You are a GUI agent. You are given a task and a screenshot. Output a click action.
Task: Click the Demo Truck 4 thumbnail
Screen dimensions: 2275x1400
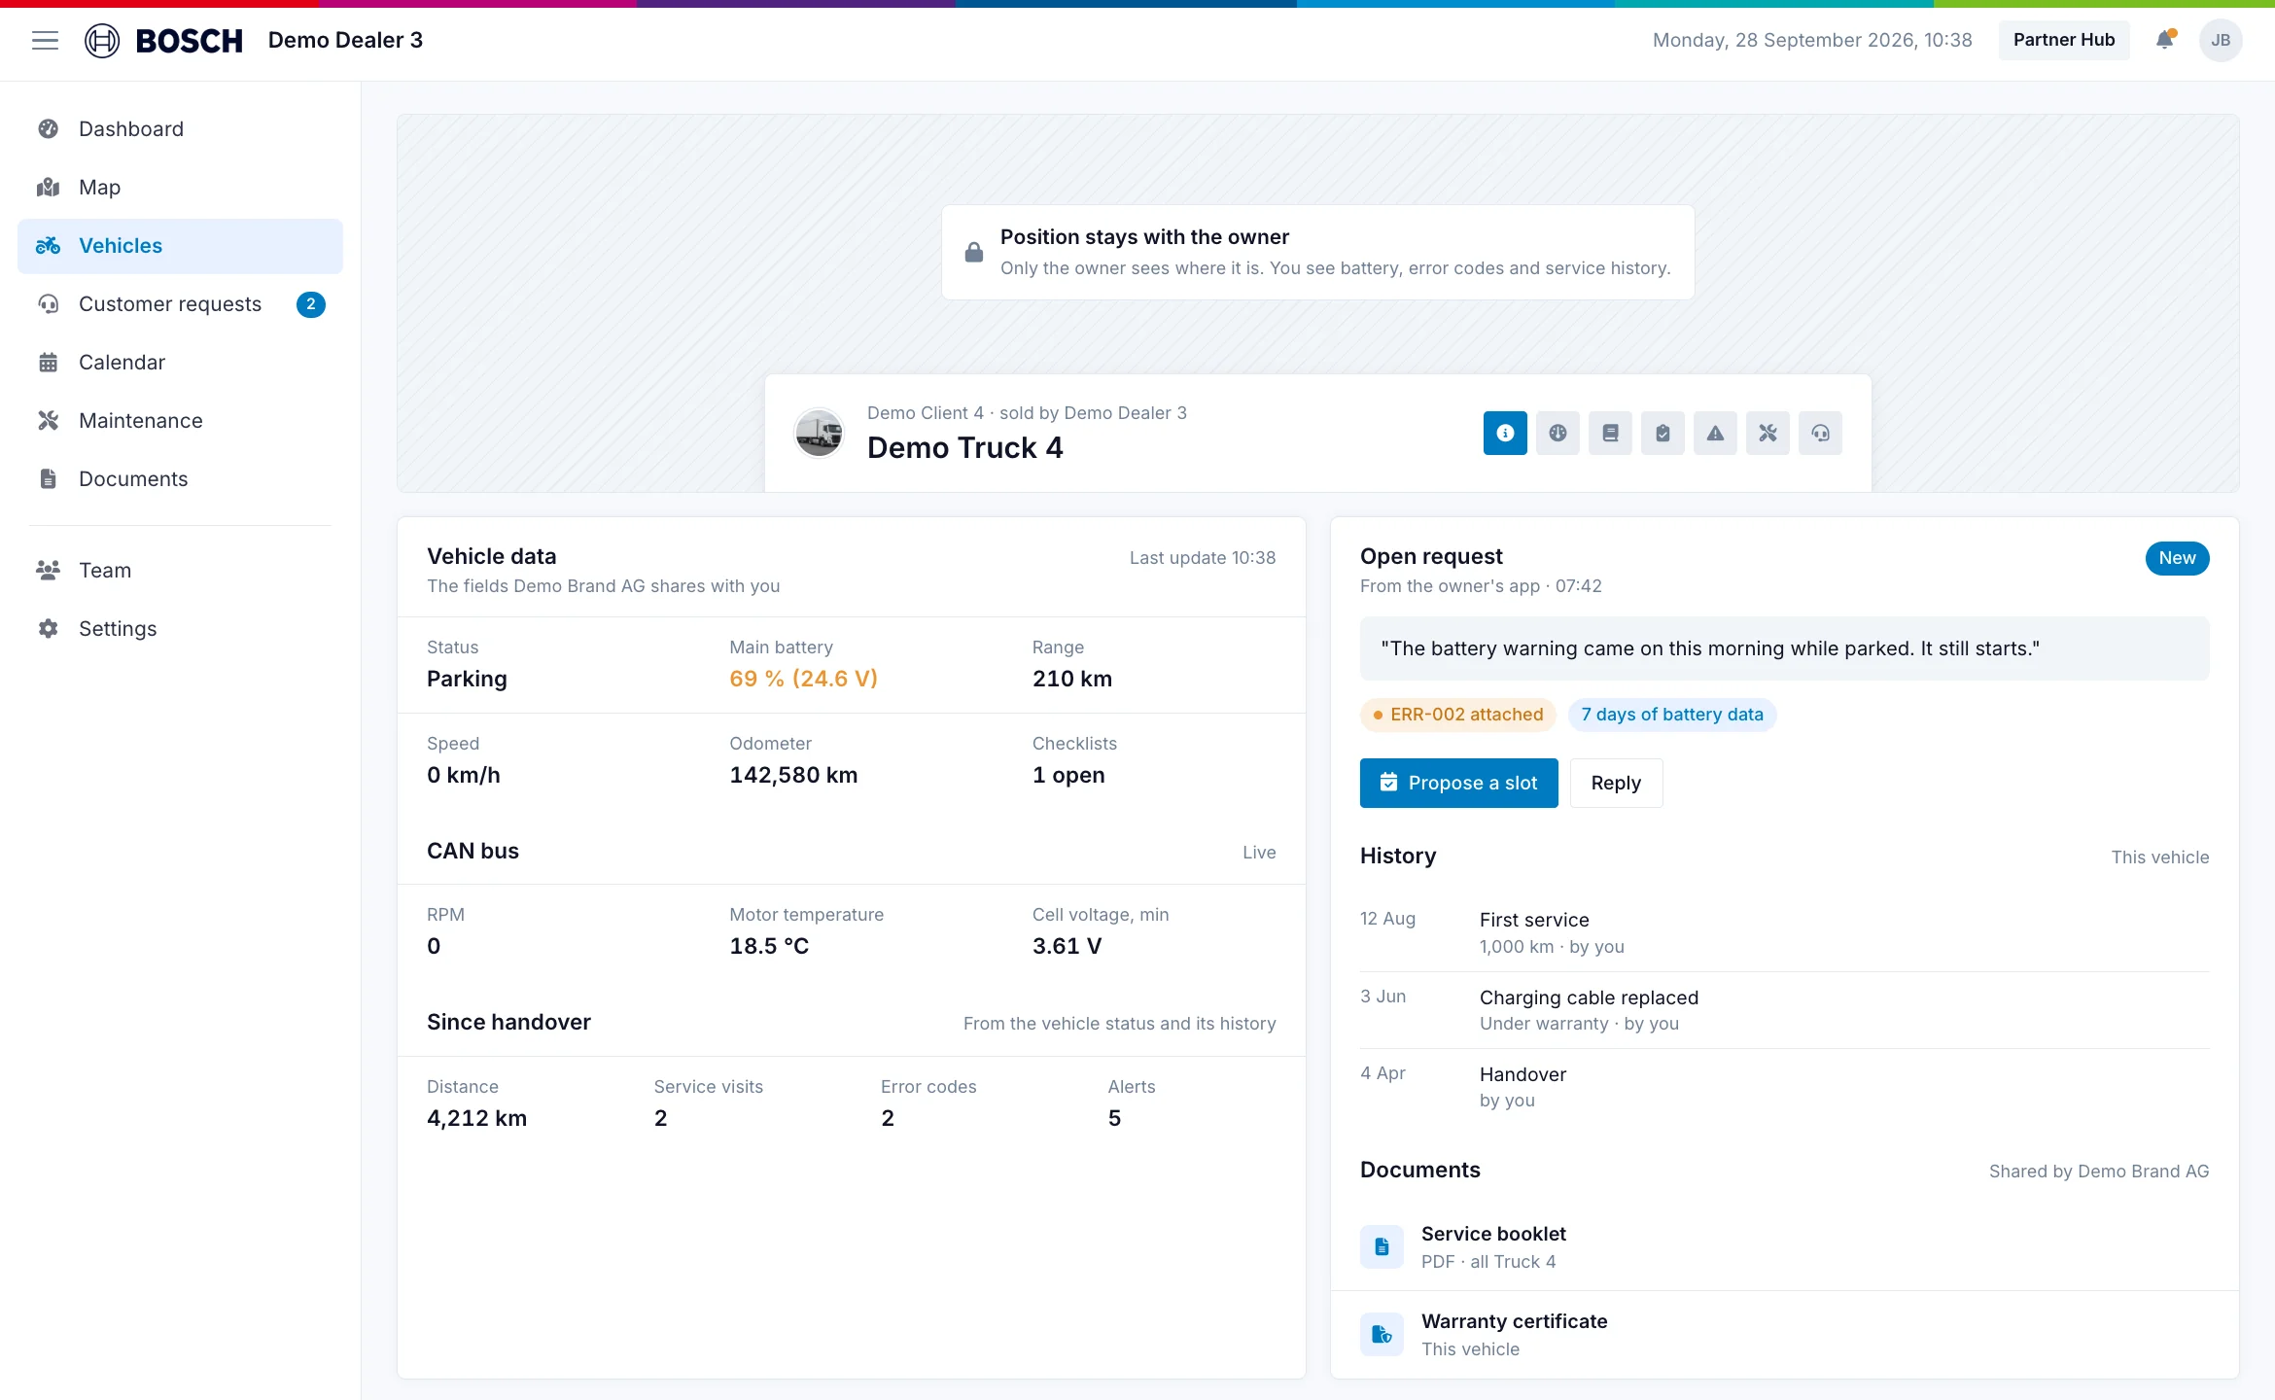(819, 433)
